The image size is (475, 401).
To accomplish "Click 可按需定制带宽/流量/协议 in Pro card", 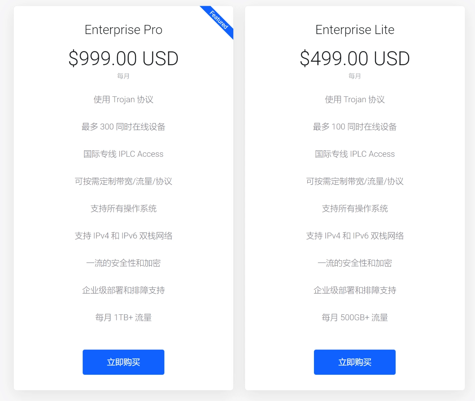I will pos(123,181).
